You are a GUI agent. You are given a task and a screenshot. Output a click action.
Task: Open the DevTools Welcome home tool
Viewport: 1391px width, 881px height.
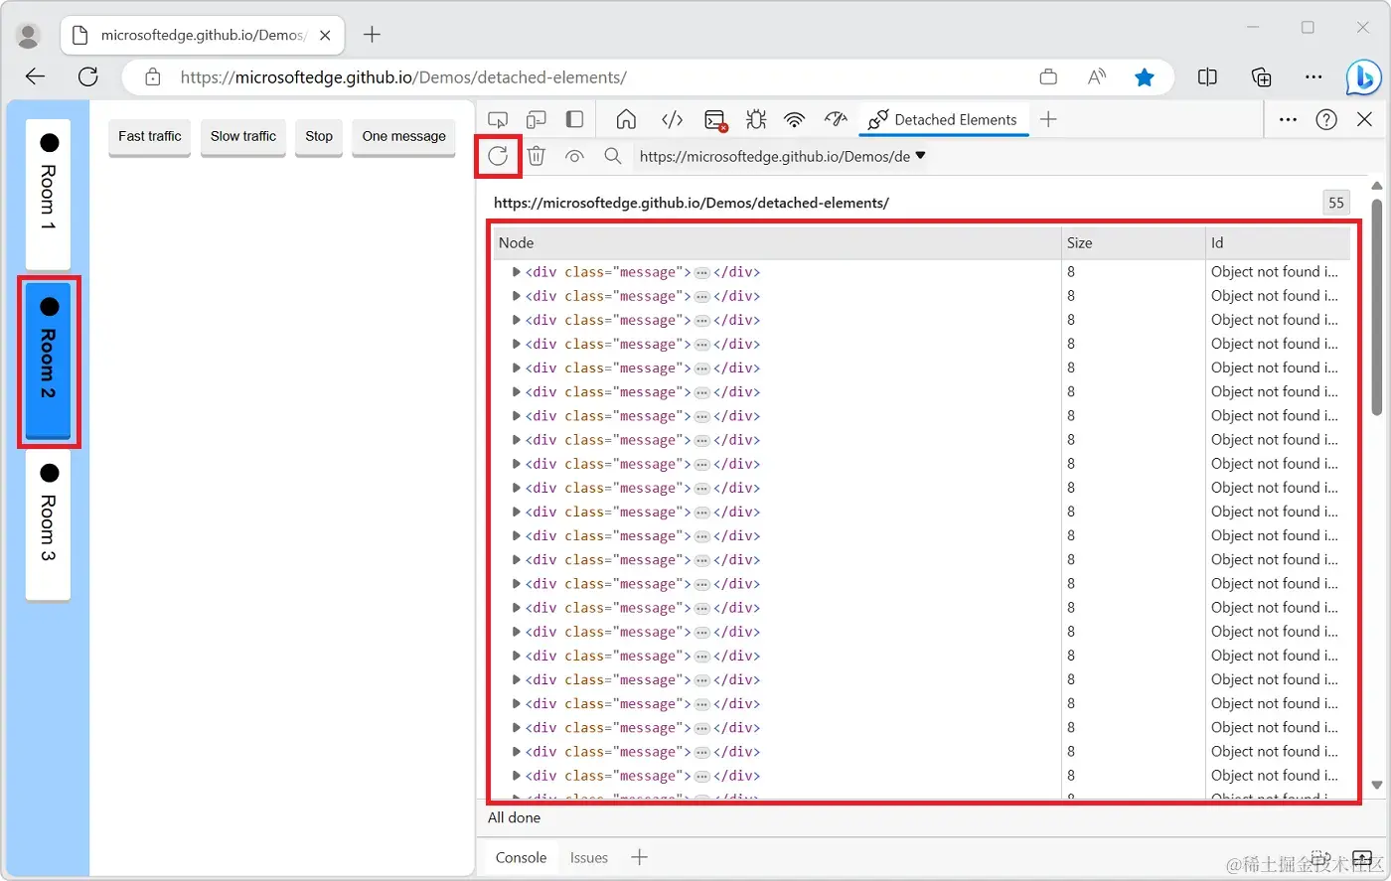626,120
